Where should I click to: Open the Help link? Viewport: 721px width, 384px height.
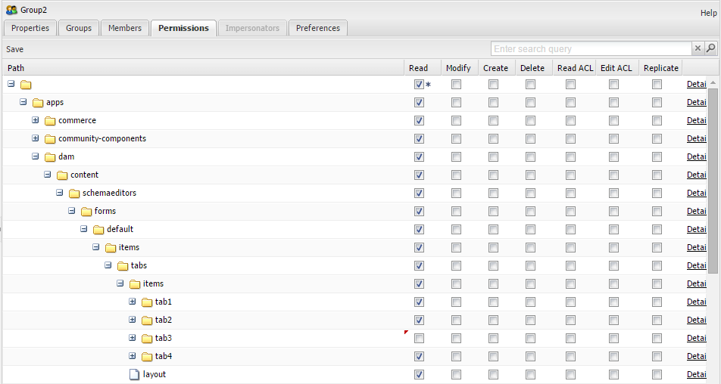point(708,14)
